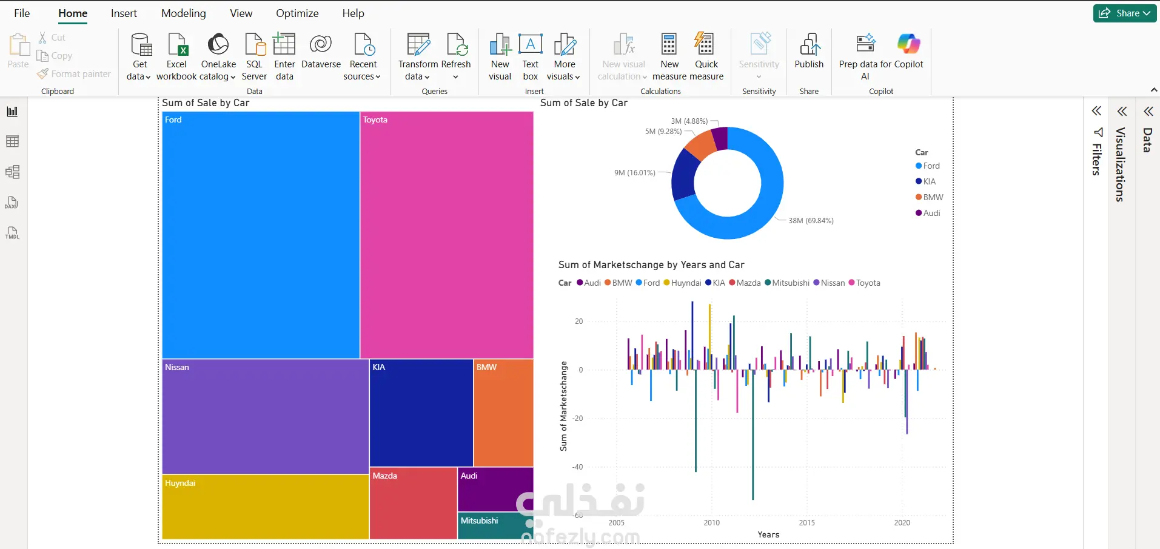Click the Ford legend swatch in donut chart
The image size is (1160, 549).
pyautogui.click(x=919, y=166)
